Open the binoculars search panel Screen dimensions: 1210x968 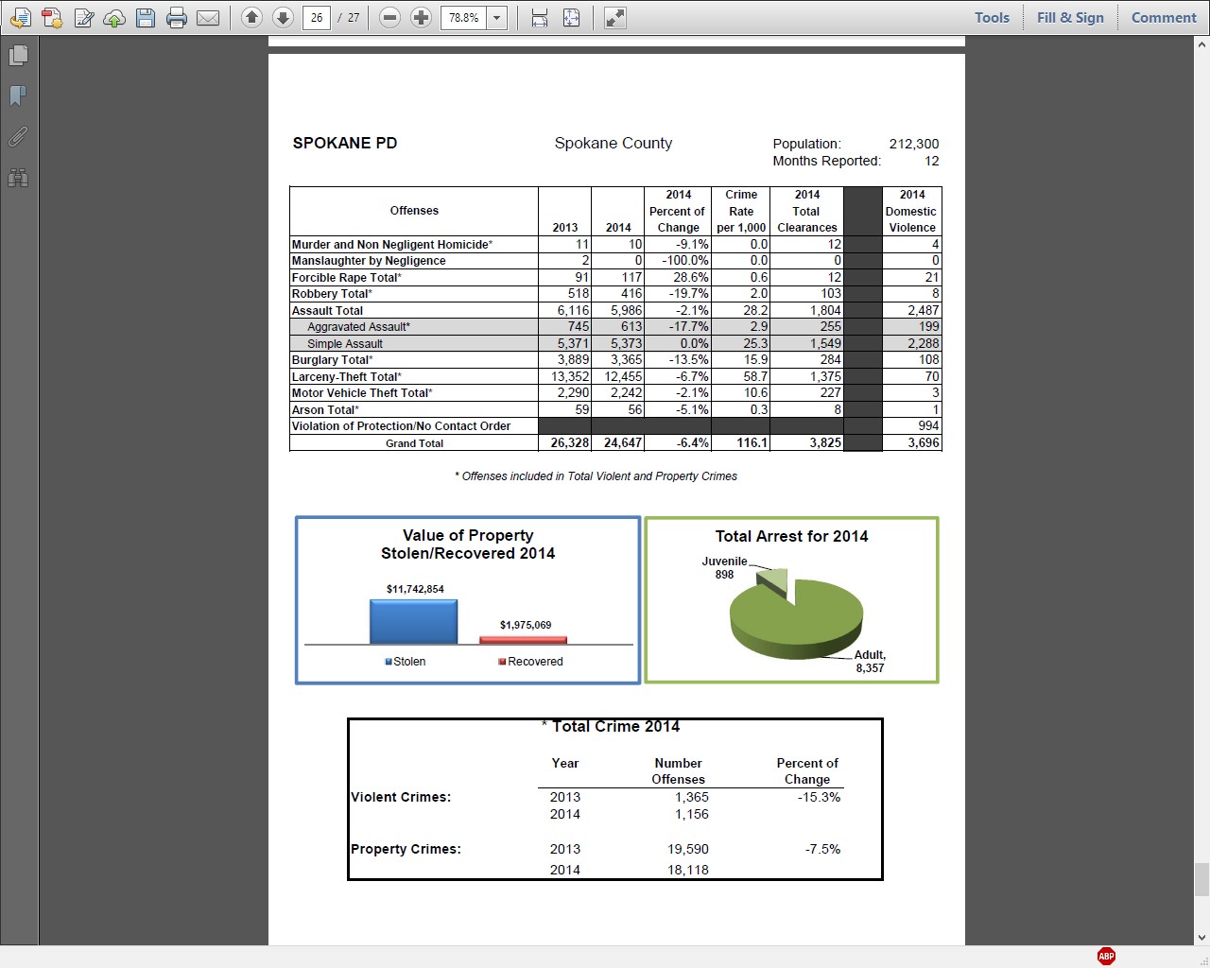18,178
